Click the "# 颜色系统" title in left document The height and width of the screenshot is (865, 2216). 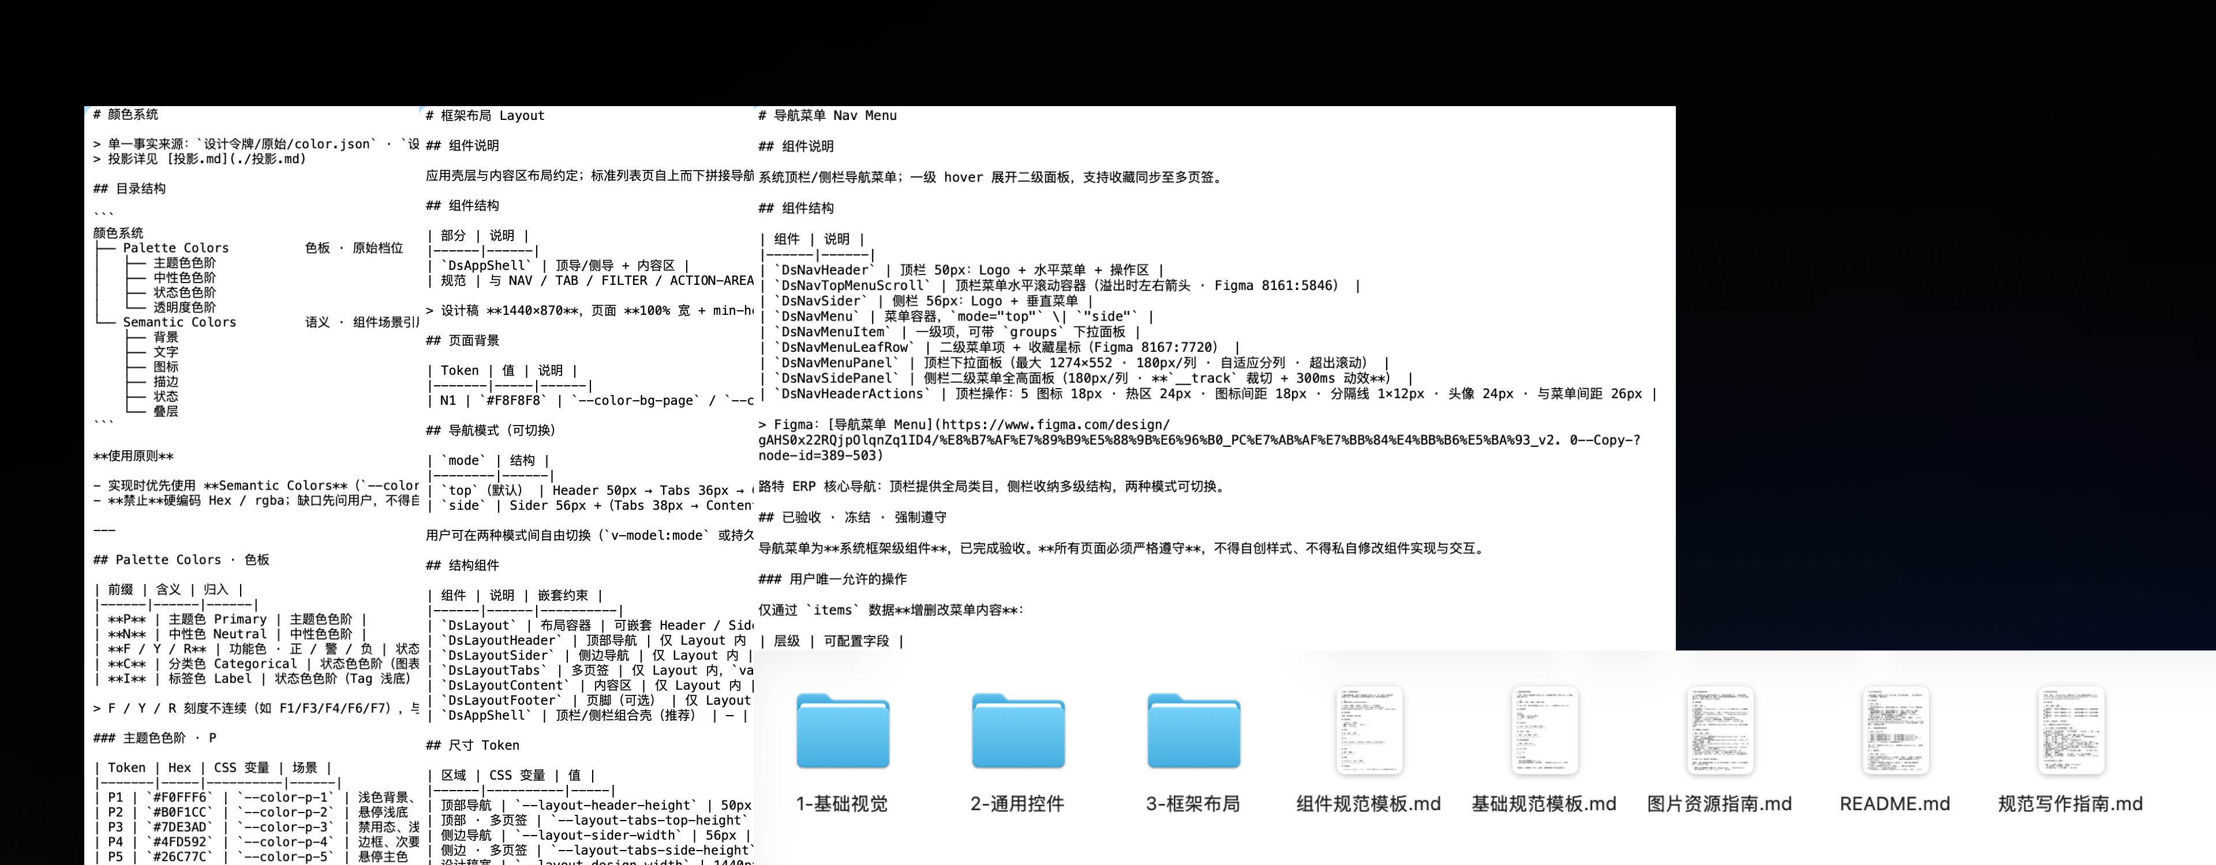pos(126,114)
